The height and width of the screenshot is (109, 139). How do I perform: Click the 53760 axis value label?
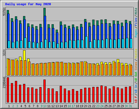pyautogui.click(x=4, y=12)
